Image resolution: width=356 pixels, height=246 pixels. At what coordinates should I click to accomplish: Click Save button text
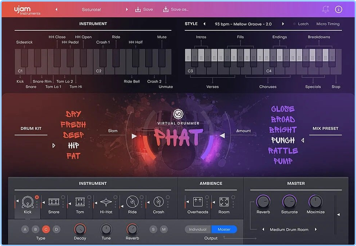point(148,9)
